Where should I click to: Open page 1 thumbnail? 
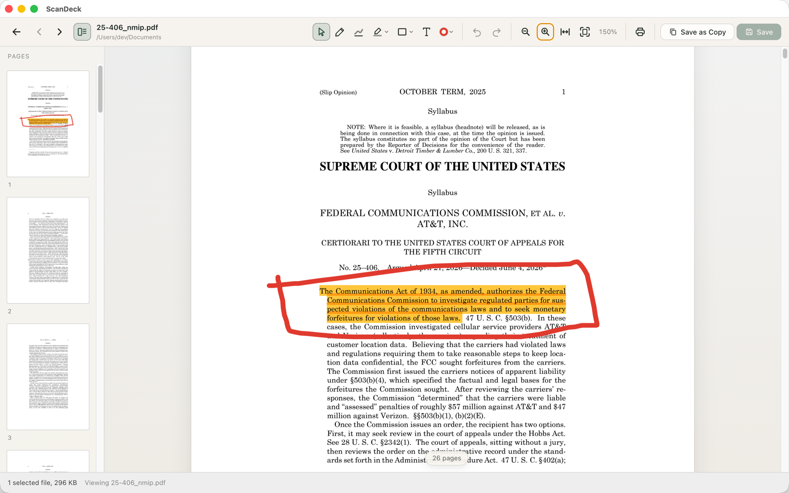click(48, 124)
